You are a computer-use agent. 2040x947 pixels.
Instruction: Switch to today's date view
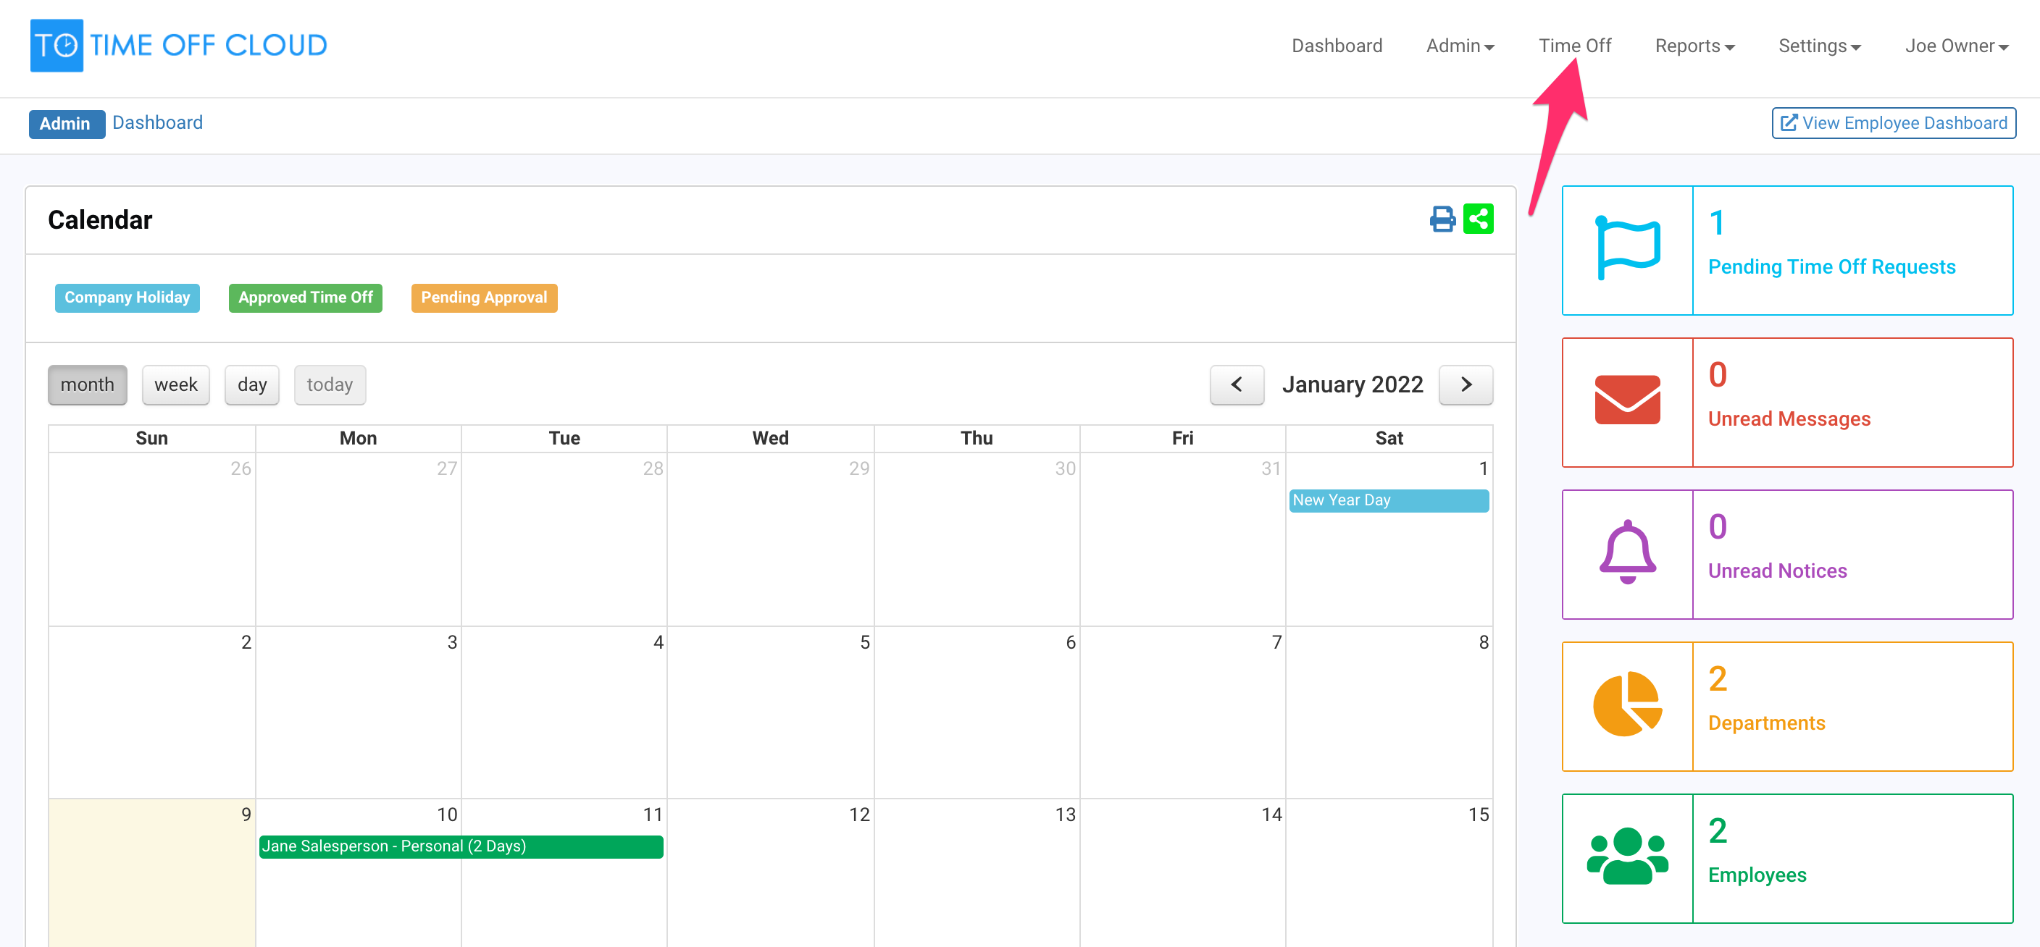(330, 384)
